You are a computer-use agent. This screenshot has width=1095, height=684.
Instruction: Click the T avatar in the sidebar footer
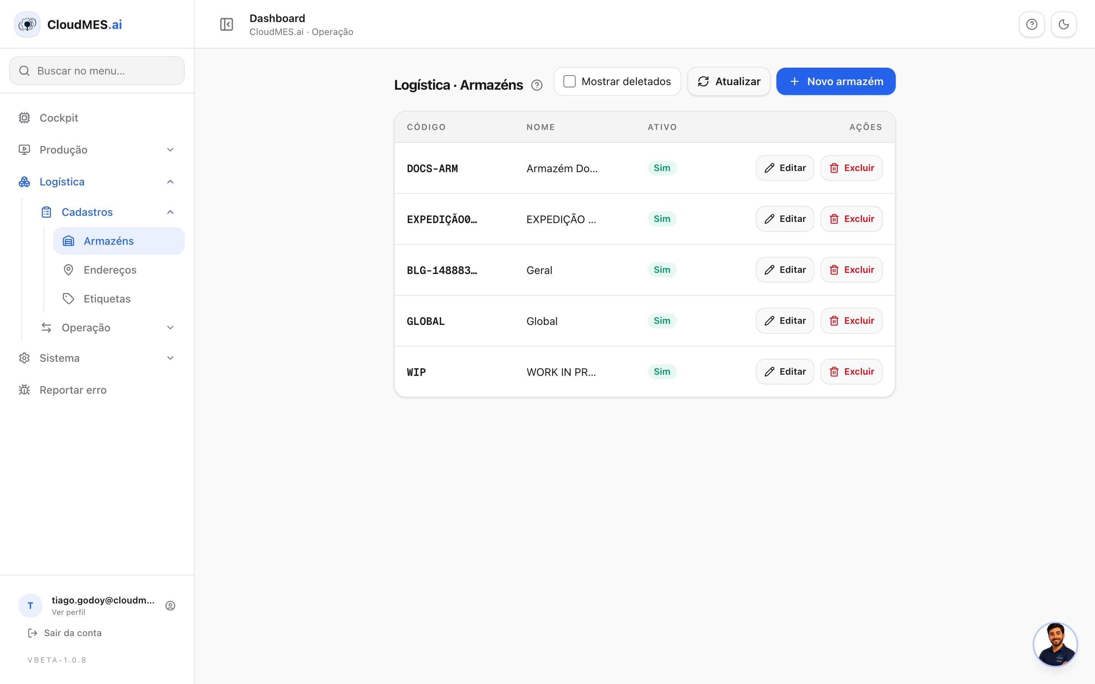click(x=30, y=606)
